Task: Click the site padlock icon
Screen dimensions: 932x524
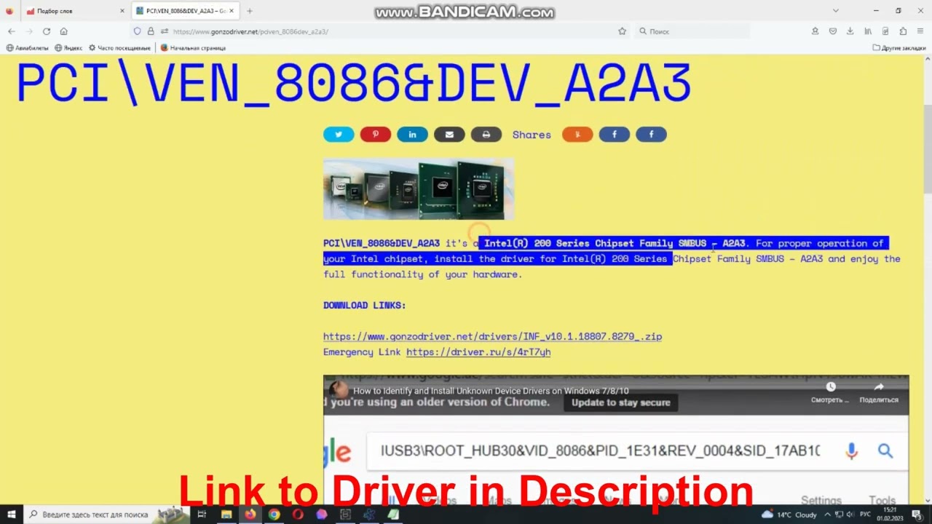Action: tap(151, 31)
